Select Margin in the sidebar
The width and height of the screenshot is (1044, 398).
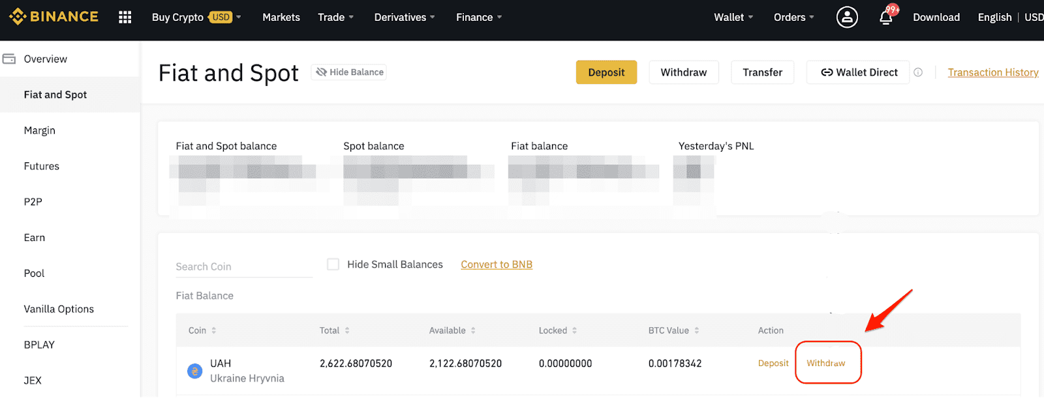tap(40, 130)
